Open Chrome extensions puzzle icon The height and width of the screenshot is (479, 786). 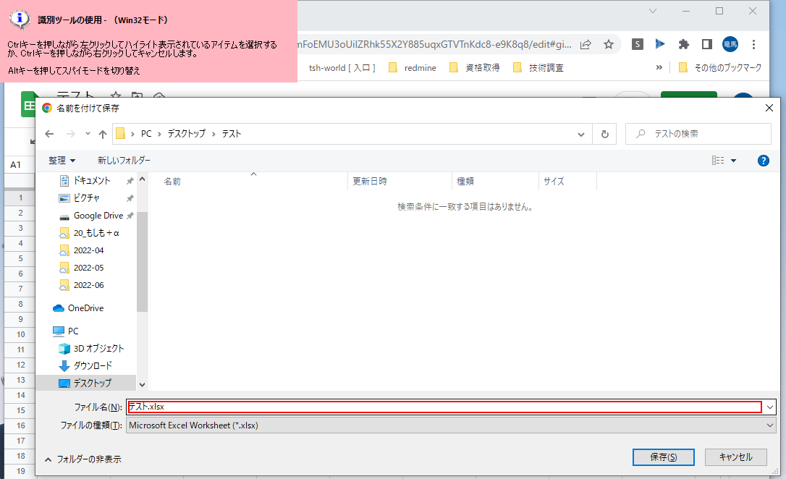(x=684, y=44)
